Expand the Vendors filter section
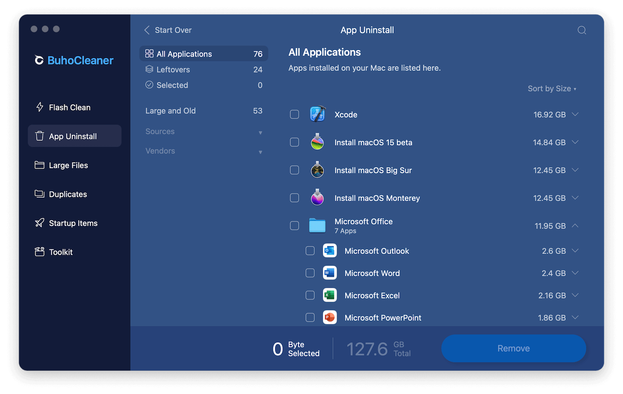This screenshot has height=394, width=623. pyautogui.click(x=204, y=151)
